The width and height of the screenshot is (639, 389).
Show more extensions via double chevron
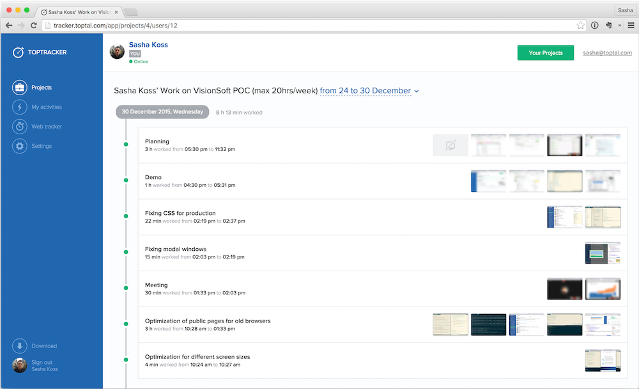click(620, 26)
